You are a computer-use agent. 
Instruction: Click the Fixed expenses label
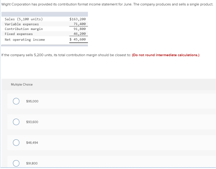19,34
